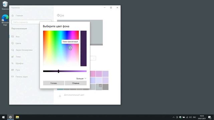Show hidden system tray icons
The width and height of the screenshot is (214, 120).
click(174, 117)
